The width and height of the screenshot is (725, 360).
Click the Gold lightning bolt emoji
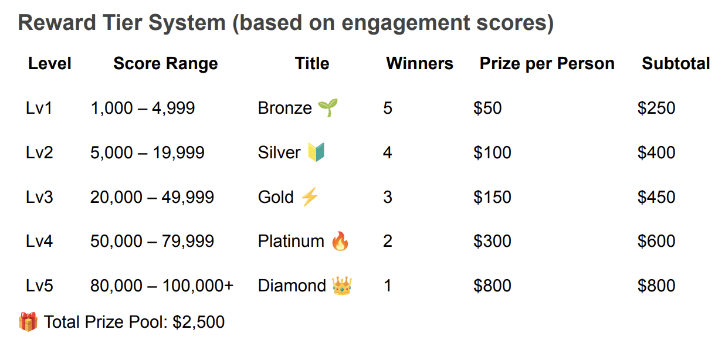coord(309,197)
